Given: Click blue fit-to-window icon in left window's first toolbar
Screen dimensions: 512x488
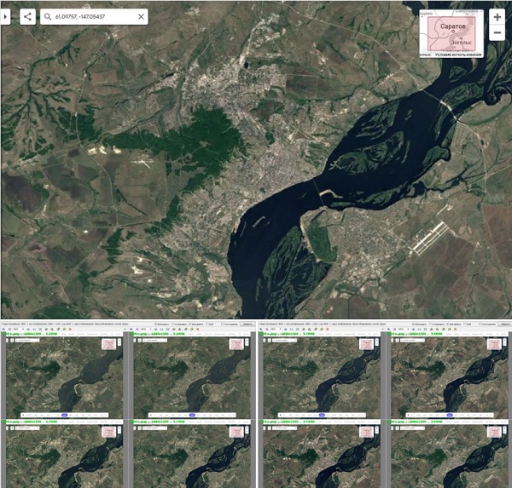Looking at the screenshot, I should 28,330.
